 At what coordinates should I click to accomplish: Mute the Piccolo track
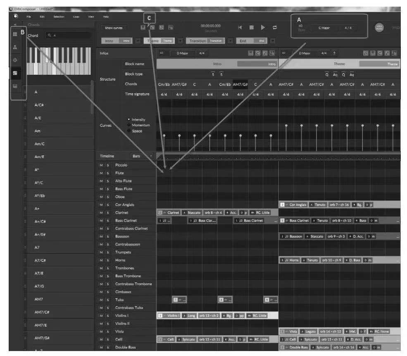pyautogui.click(x=101, y=165)
